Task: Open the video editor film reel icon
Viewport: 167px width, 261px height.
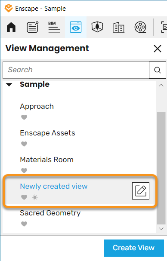Action: coord(140,27)
